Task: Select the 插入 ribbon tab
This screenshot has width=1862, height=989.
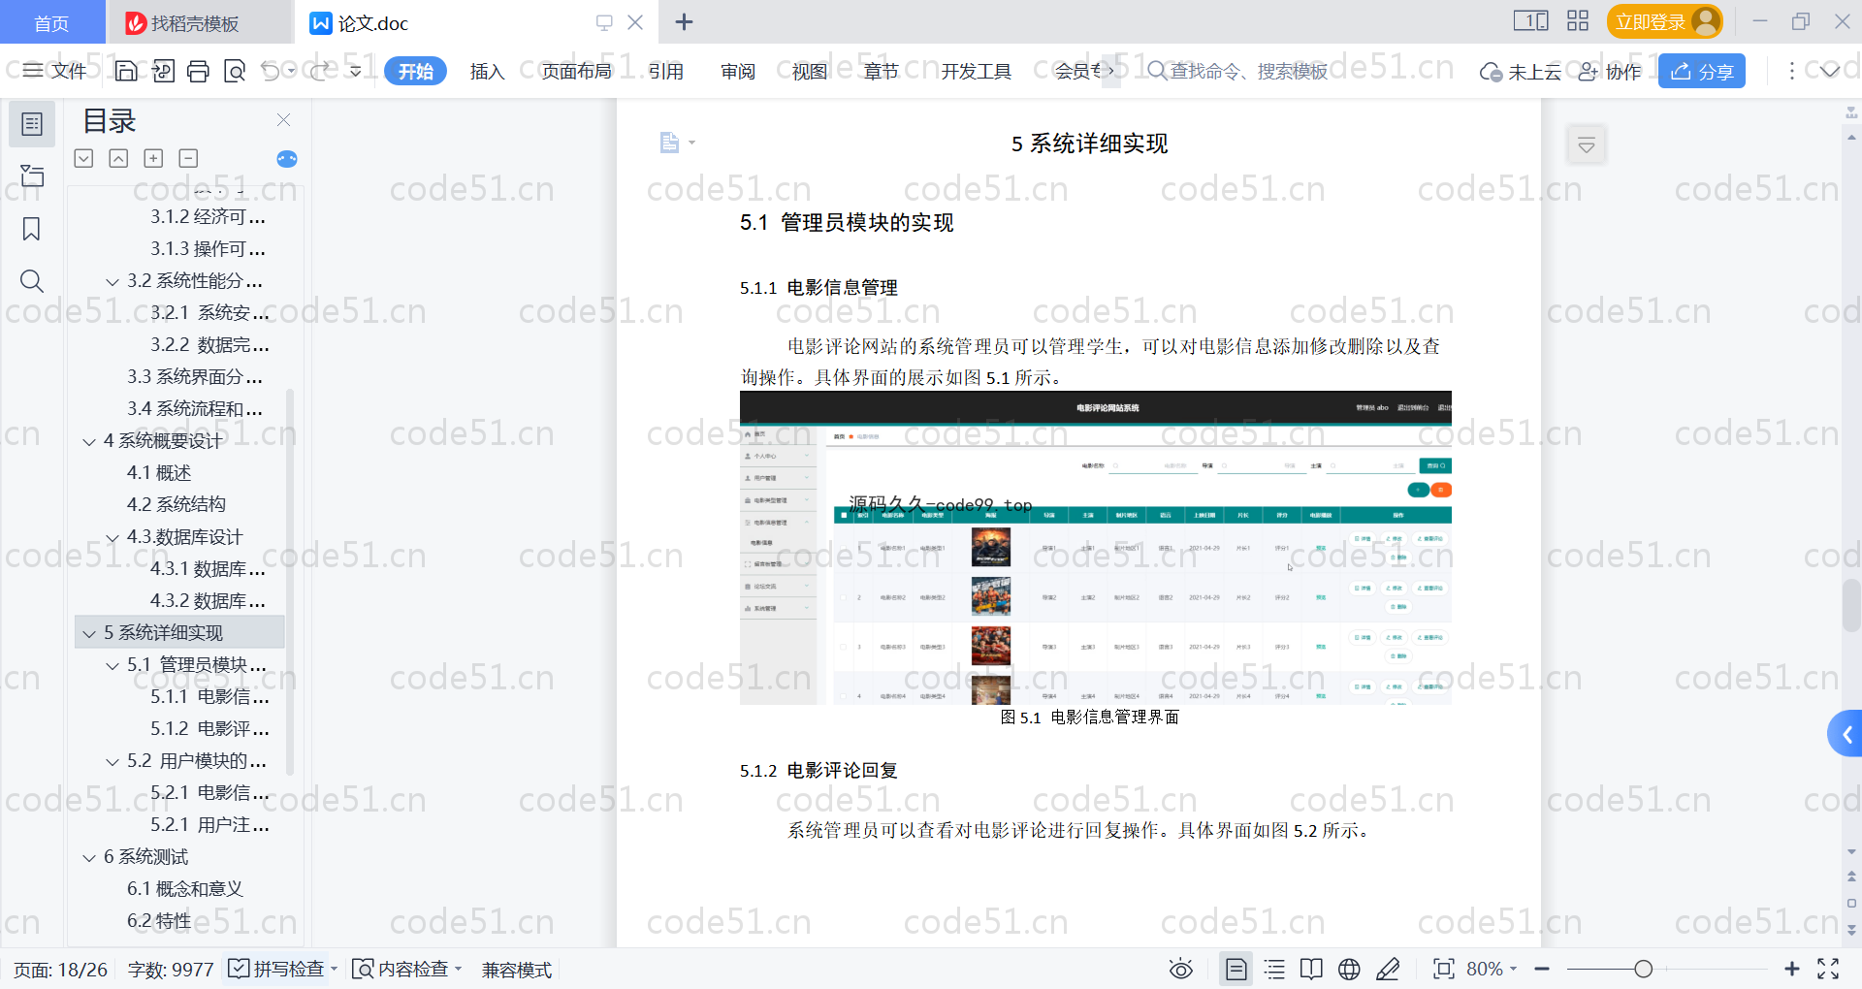Action: point(487,71)
